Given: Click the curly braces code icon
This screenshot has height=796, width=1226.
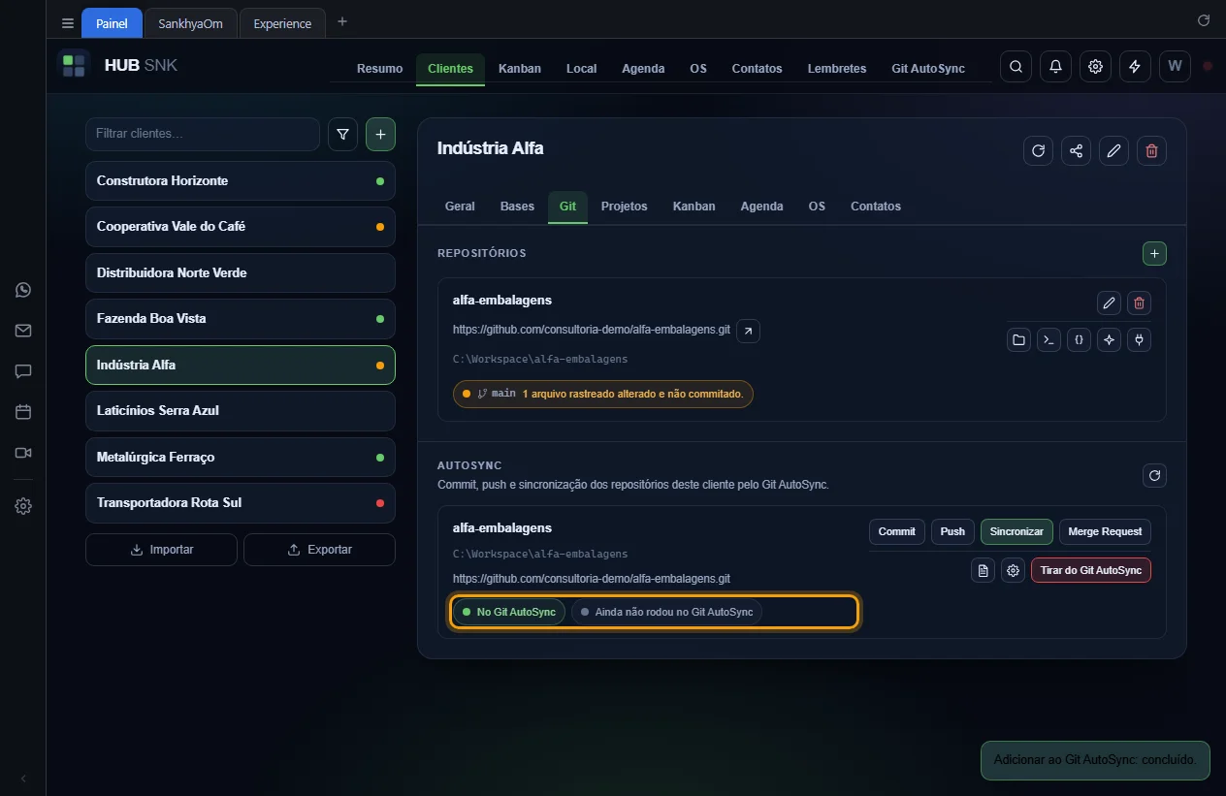Looking at the screenshot, I should (x=1079, y=340).
